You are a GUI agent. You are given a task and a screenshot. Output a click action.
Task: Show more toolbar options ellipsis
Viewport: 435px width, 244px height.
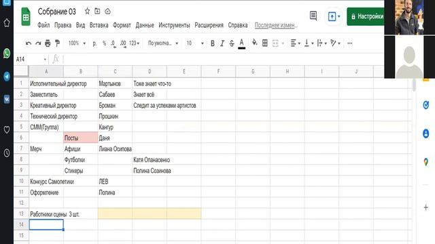(x=350, y=43)
